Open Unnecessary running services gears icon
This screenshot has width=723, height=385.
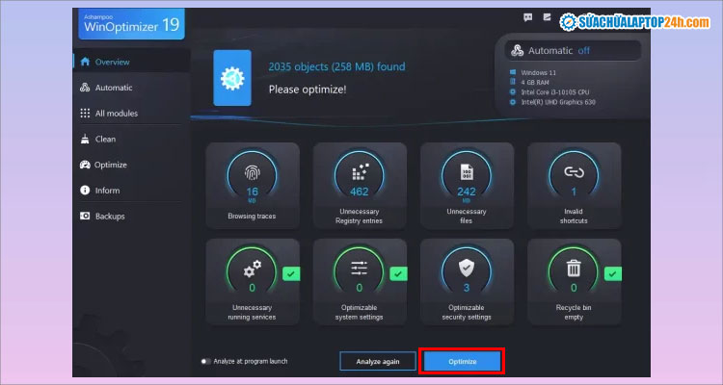[x=253, y=269]
